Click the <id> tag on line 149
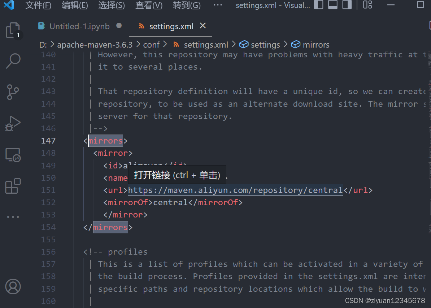431x308 pixels. click(x=113, y=166)
